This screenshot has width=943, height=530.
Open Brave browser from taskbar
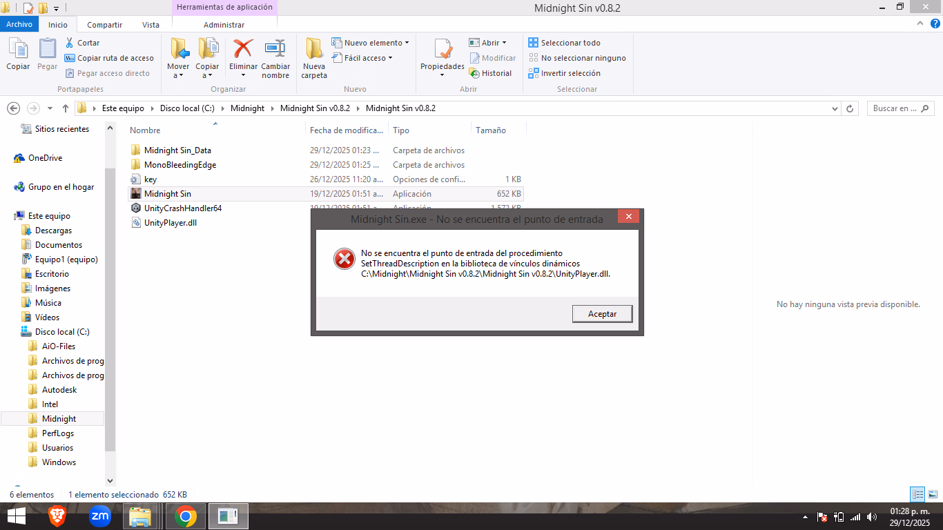[57, 516]
